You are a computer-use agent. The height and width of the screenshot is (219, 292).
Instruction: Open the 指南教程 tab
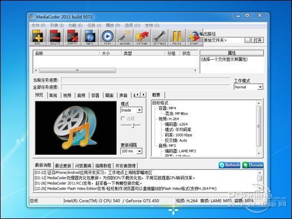(x=103, y=166)
